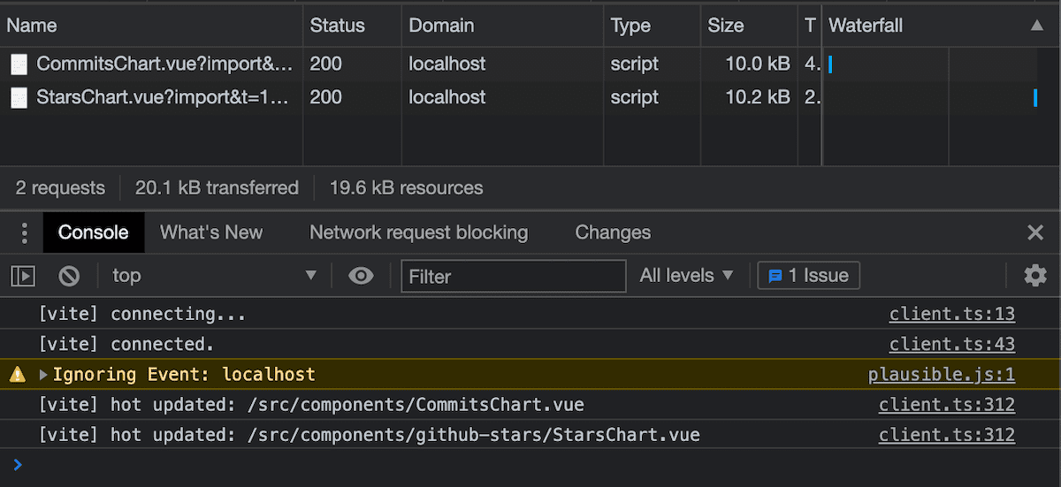Show the console sidebar

pyautogui.click(x=23, y=276)
